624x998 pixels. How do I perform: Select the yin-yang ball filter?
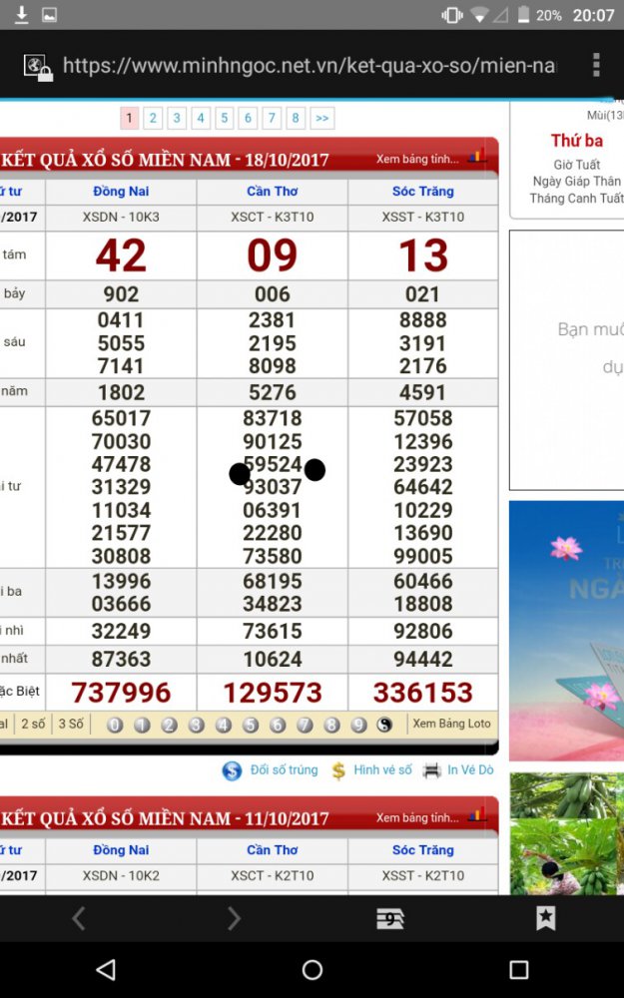385,726
